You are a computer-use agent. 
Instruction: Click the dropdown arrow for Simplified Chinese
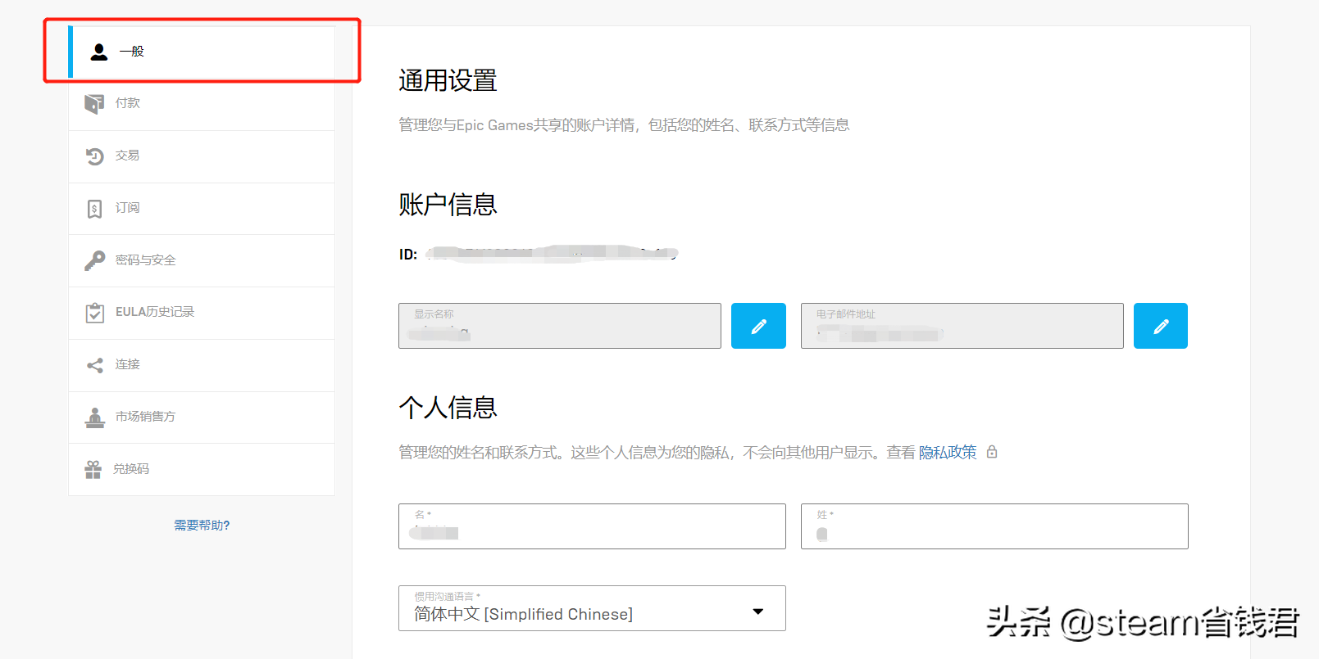point(758,612)
